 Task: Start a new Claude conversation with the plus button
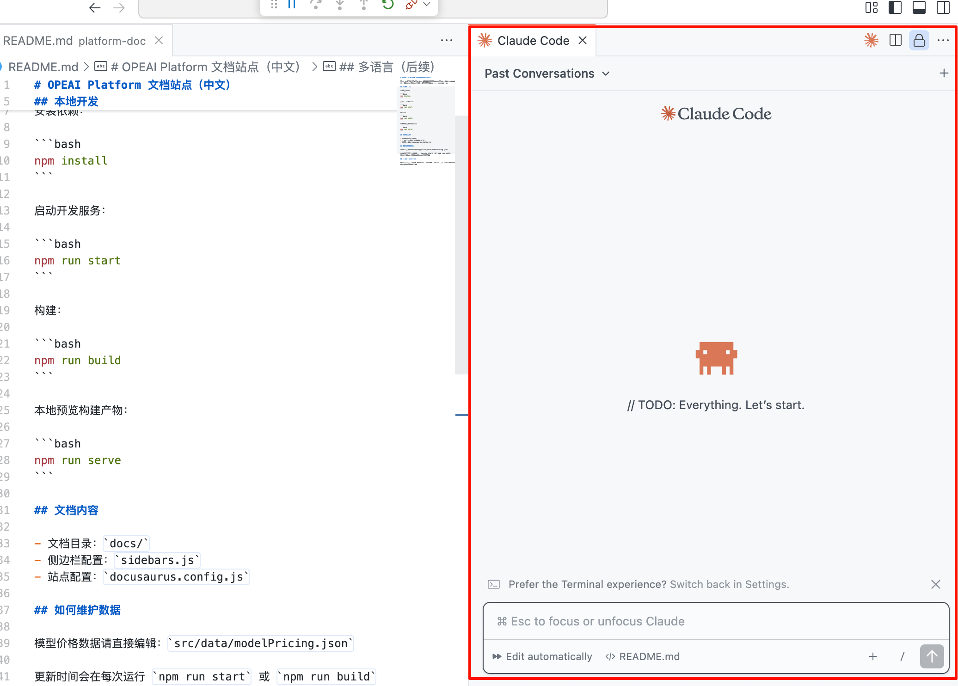pos(943,73)
